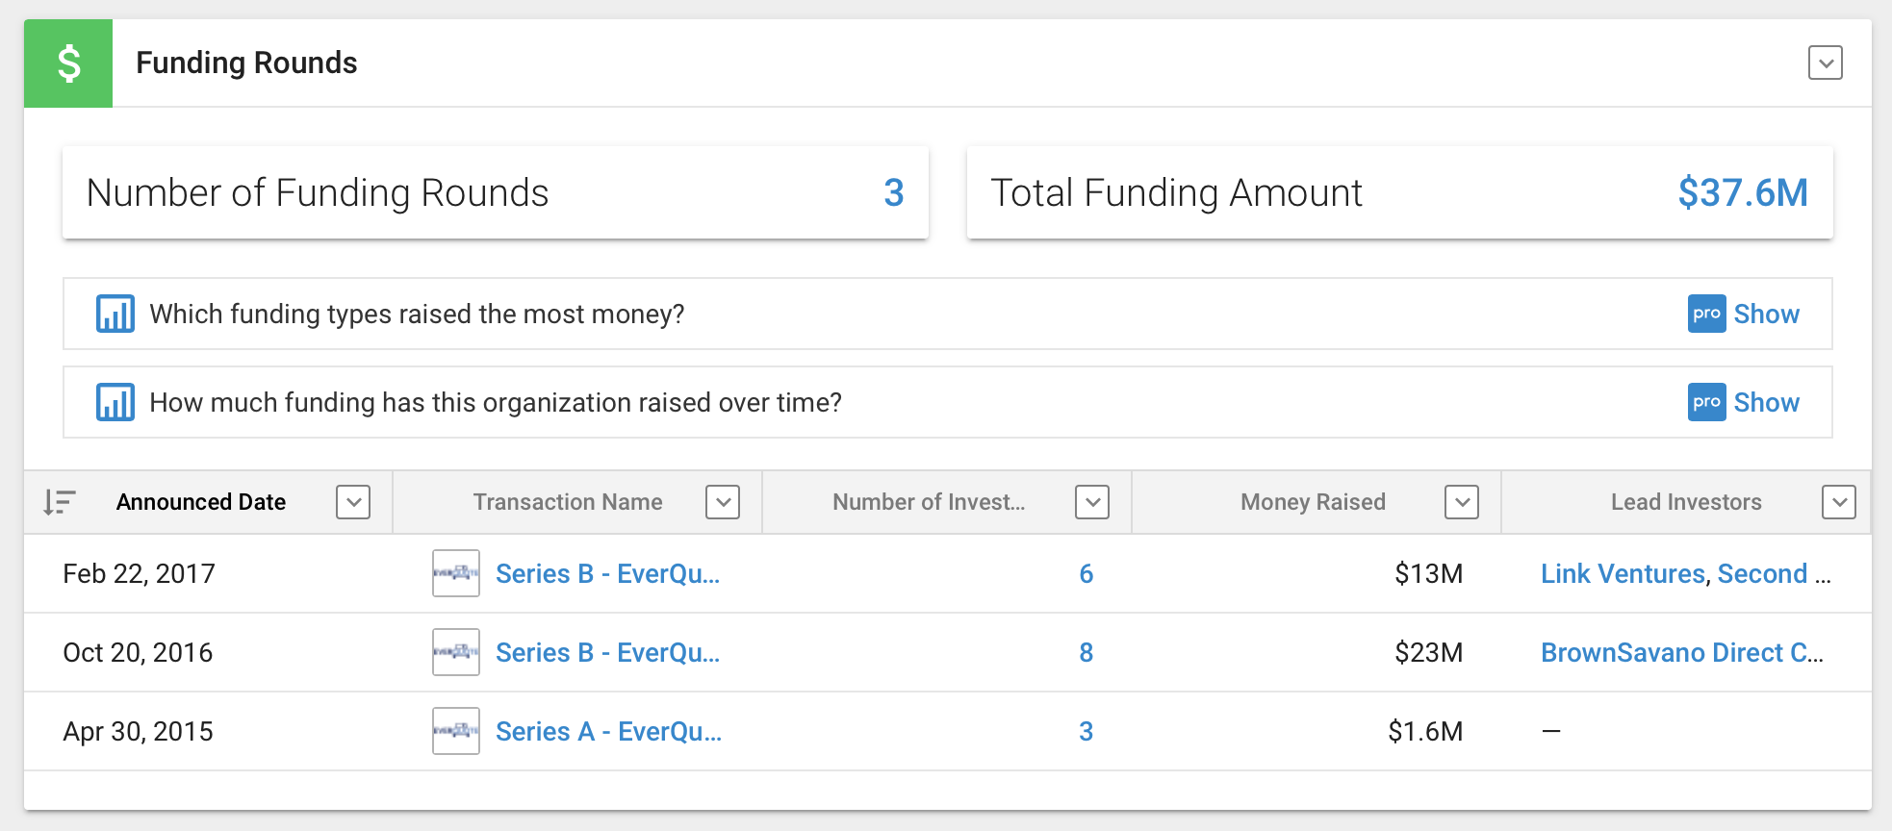Click investor count 3 in Apr 2015 row
The image size is (1892, 831).
tap(1086, 731)
